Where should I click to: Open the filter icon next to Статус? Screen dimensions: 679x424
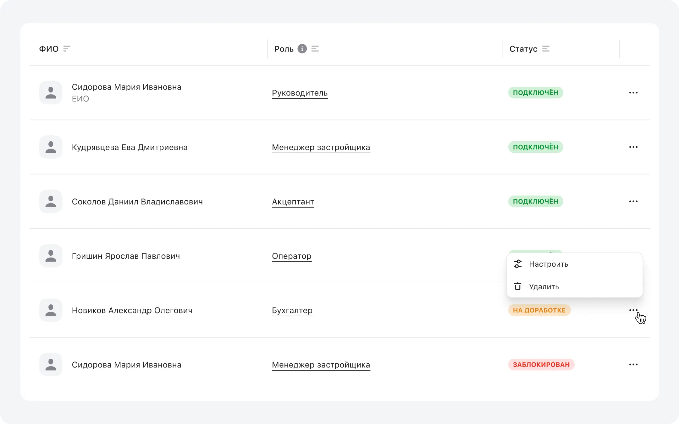pos(546,49)
